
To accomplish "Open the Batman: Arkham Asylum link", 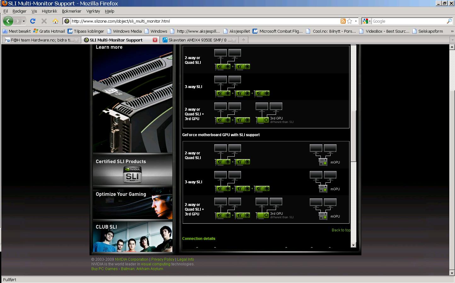I will (x=142, y=269).
